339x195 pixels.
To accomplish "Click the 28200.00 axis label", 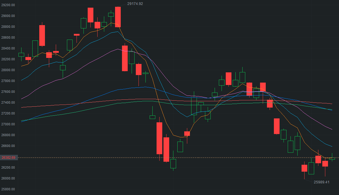I will 8,59.
